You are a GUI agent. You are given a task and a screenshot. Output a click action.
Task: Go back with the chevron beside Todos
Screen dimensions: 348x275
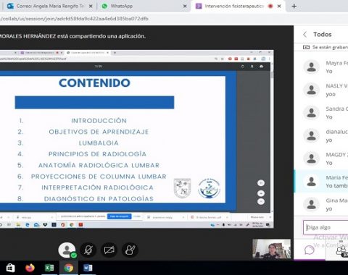click(305, 35)
